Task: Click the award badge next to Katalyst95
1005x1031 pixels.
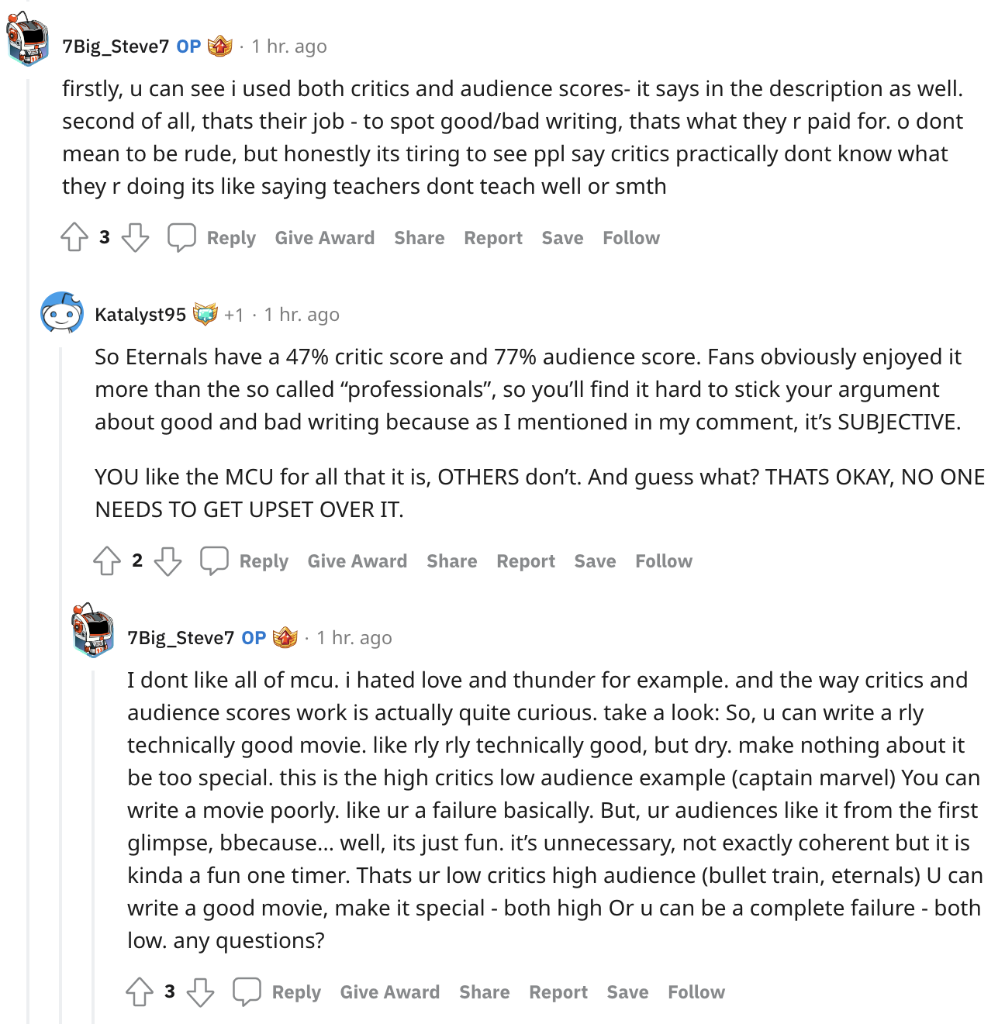Action: (x=205, y=314)
